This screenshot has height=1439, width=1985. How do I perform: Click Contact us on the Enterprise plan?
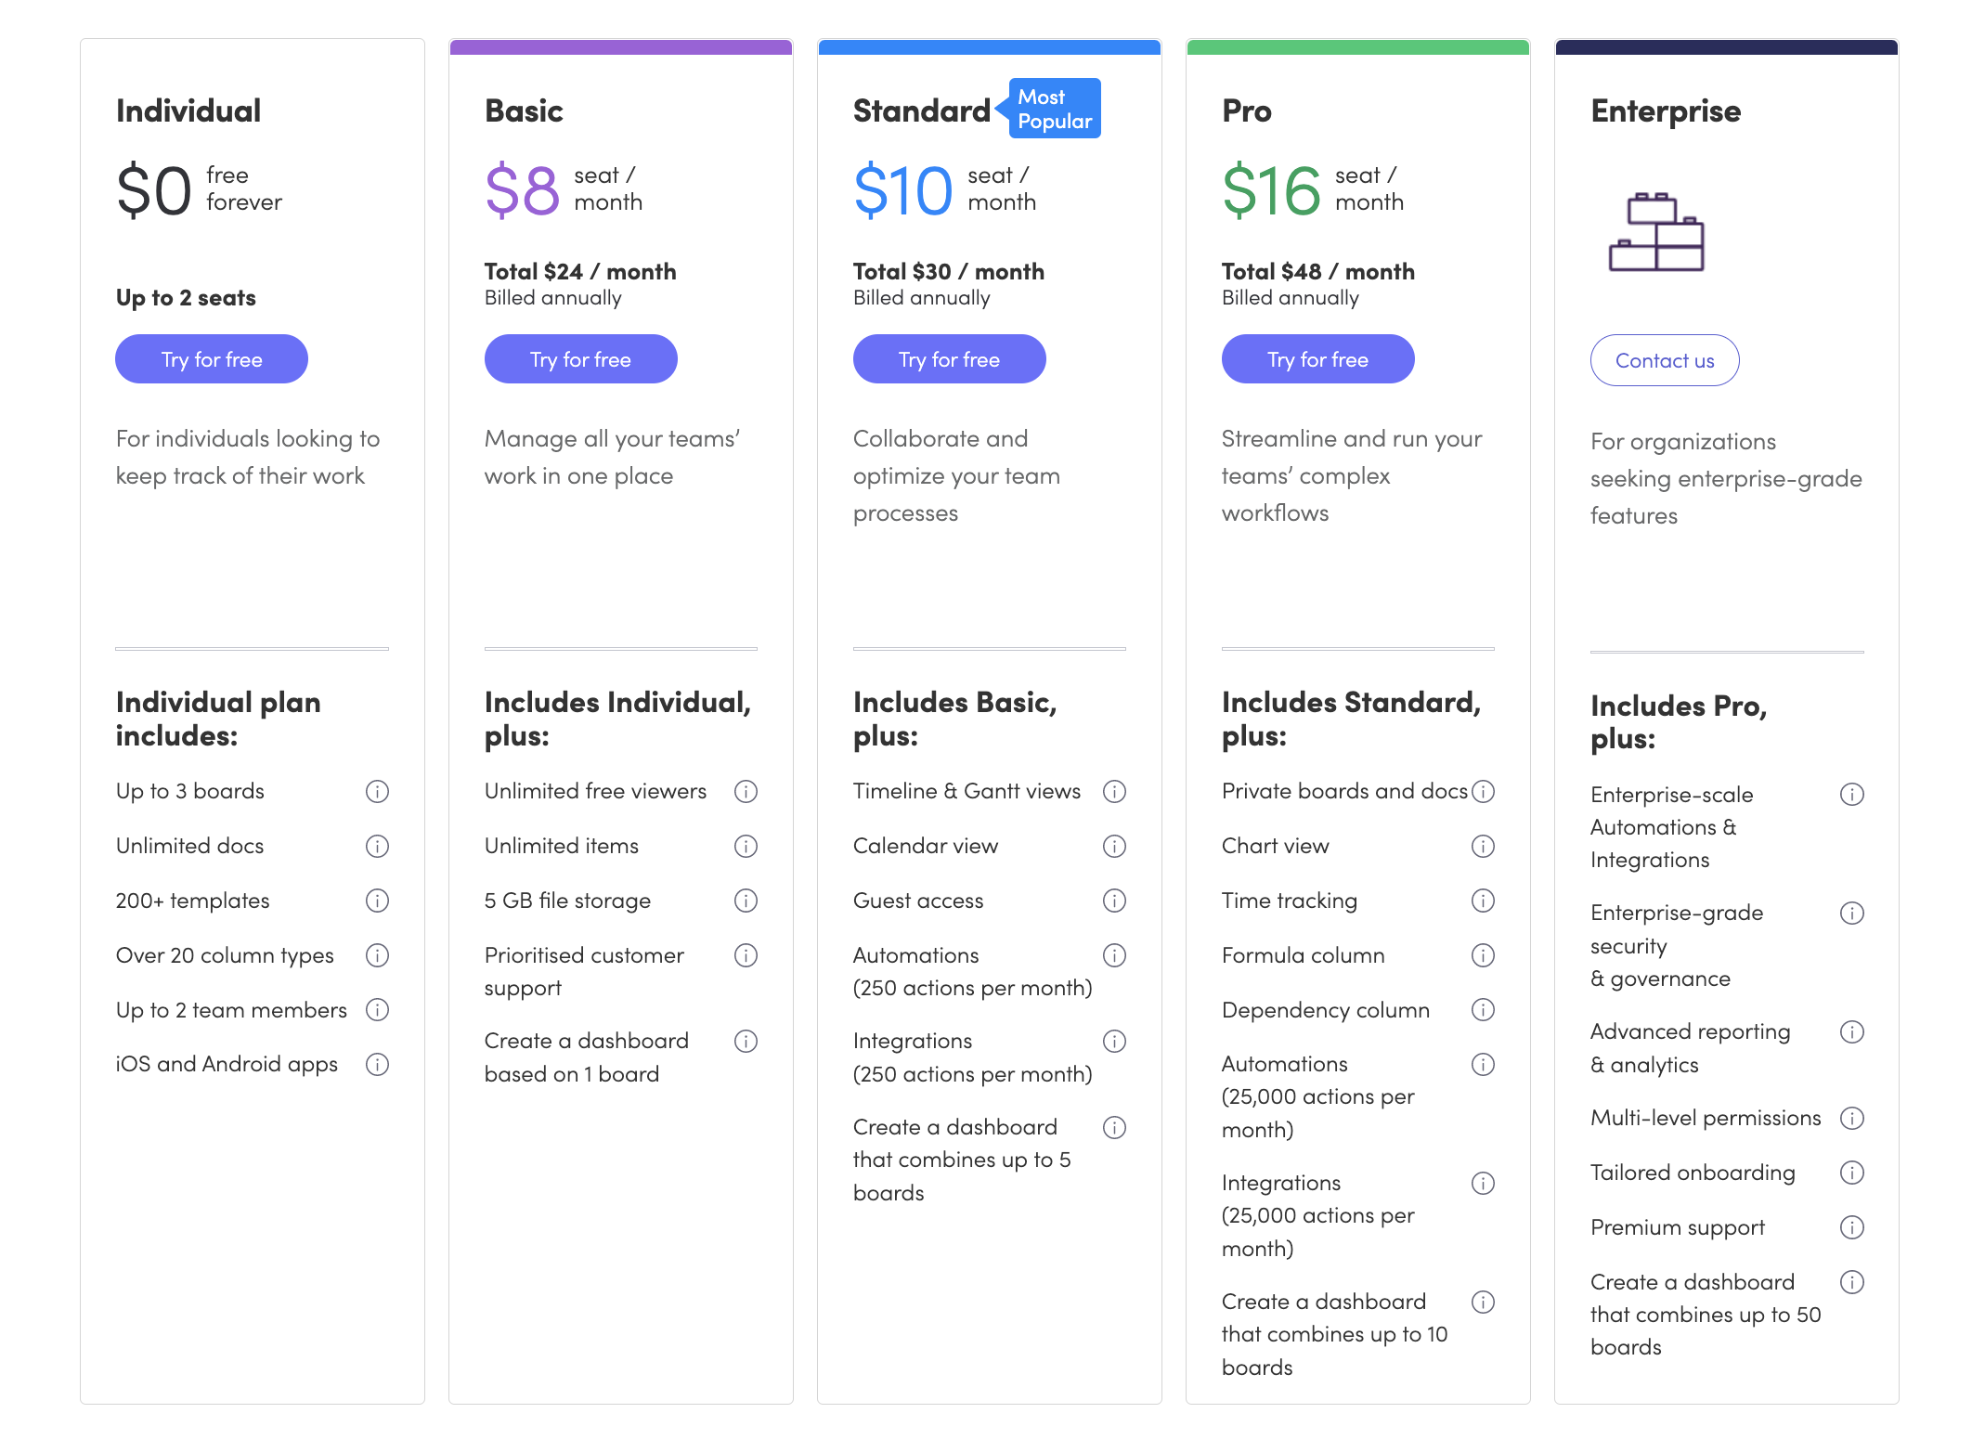(x=1665, y=359)
